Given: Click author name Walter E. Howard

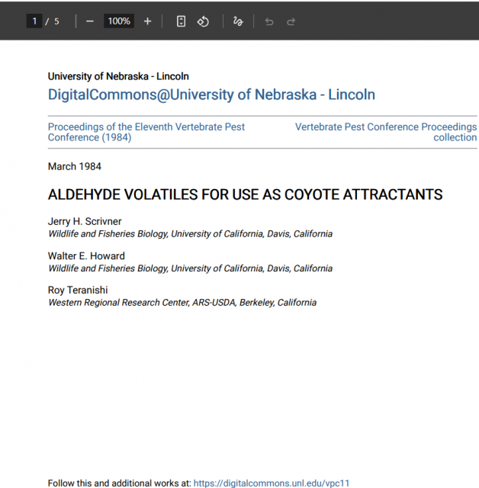Looking at the screenshot, I should click(x=86, y=256).
